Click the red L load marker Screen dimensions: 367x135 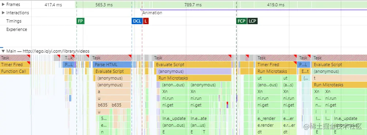145,21
